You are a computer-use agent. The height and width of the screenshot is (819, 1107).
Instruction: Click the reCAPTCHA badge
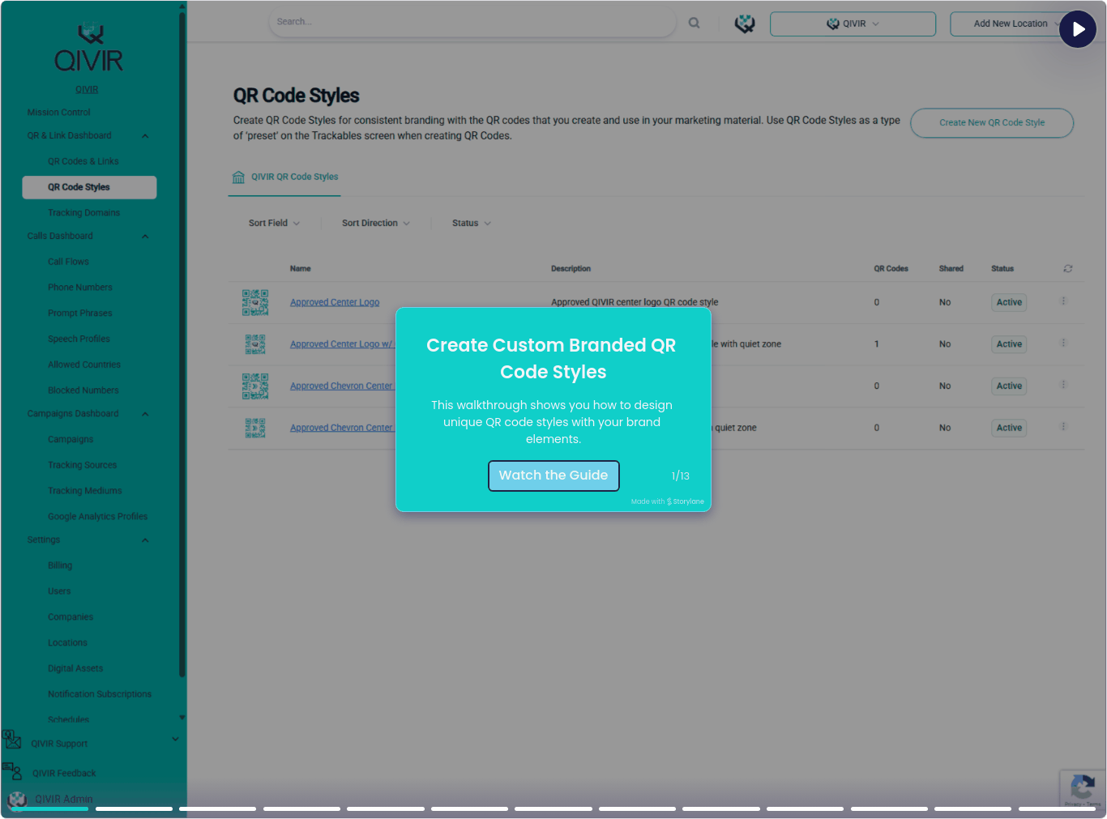click(1083, 788)
